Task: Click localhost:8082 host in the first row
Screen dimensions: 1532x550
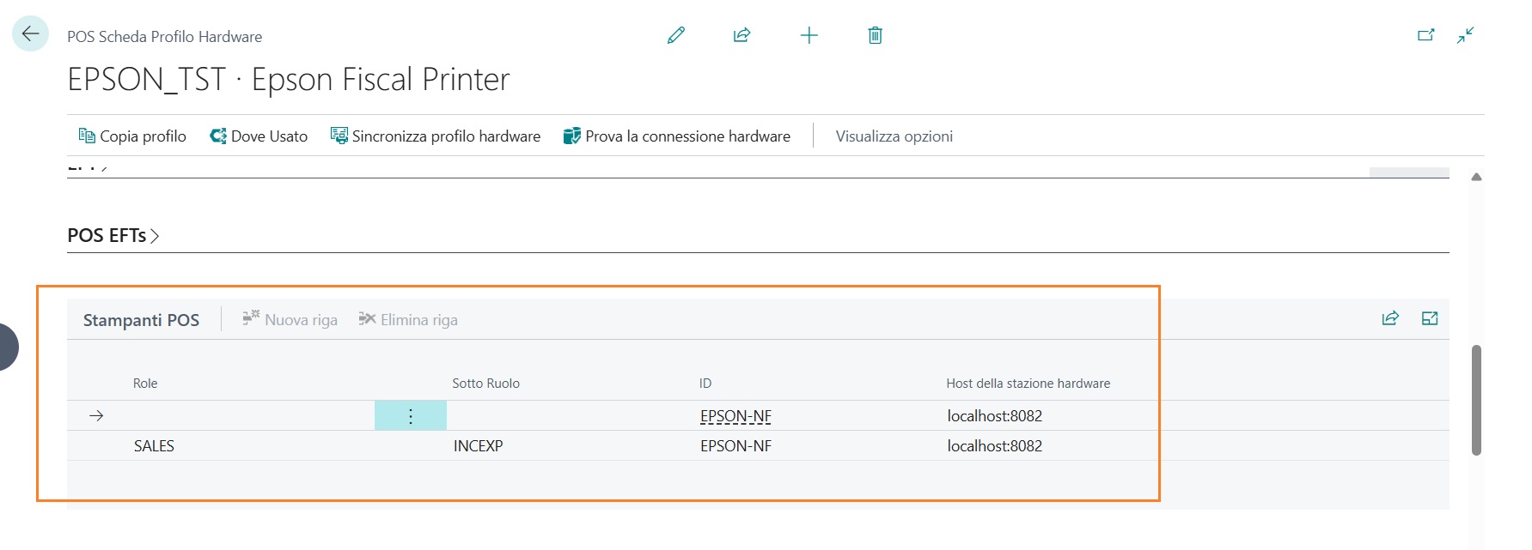Action: 995,416
